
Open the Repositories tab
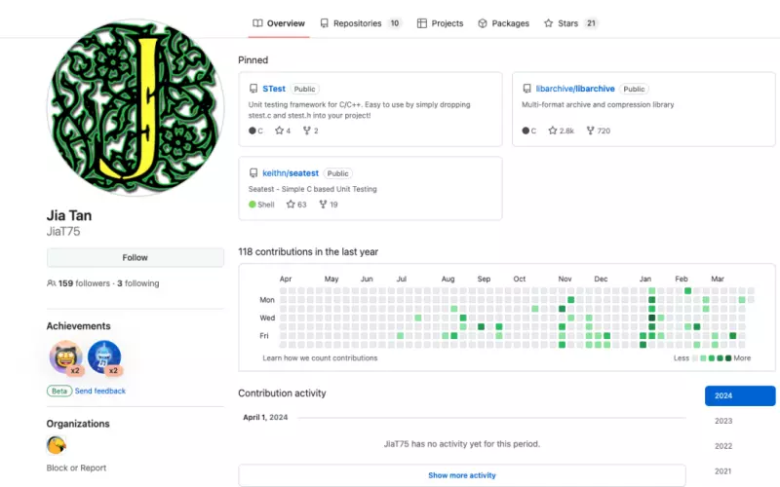pos(360,23)
